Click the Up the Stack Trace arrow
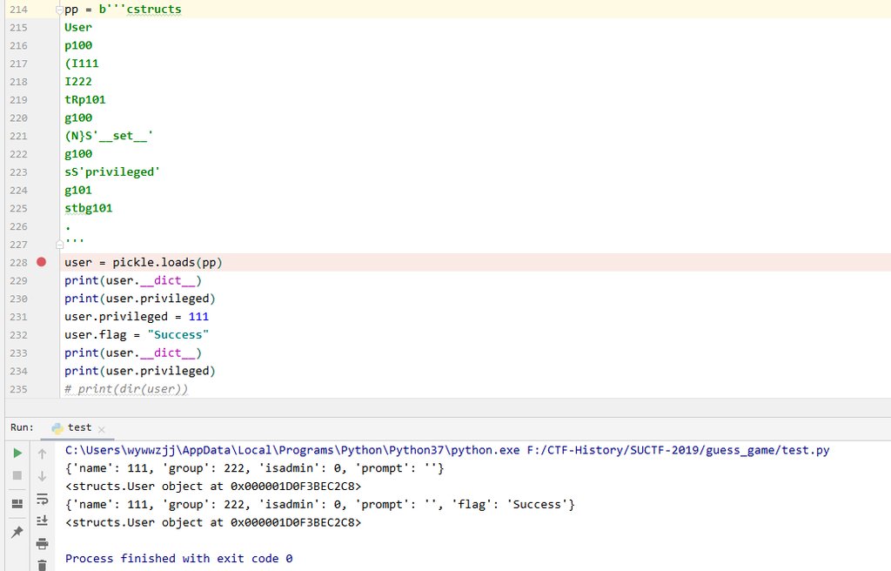Image resolution: width=891 pixels, height=571 pixels. [42, 453]
